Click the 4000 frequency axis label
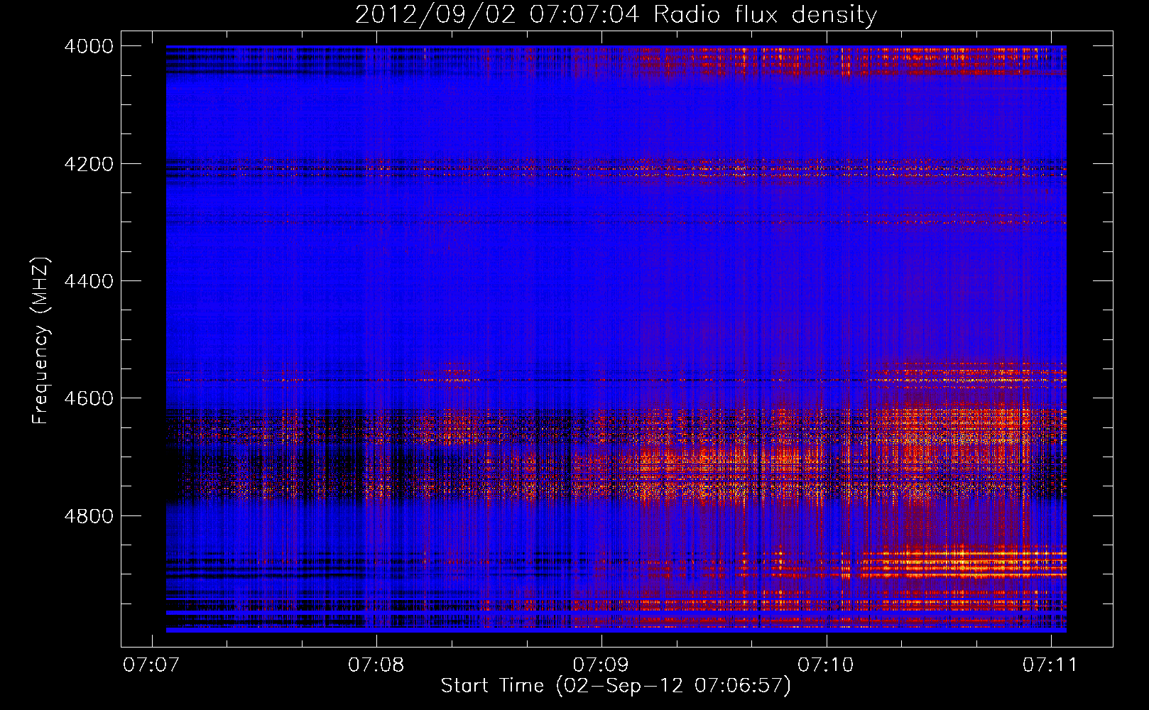Image resolution: width=1149 pixels, height=710 pixels. point(89,46)
